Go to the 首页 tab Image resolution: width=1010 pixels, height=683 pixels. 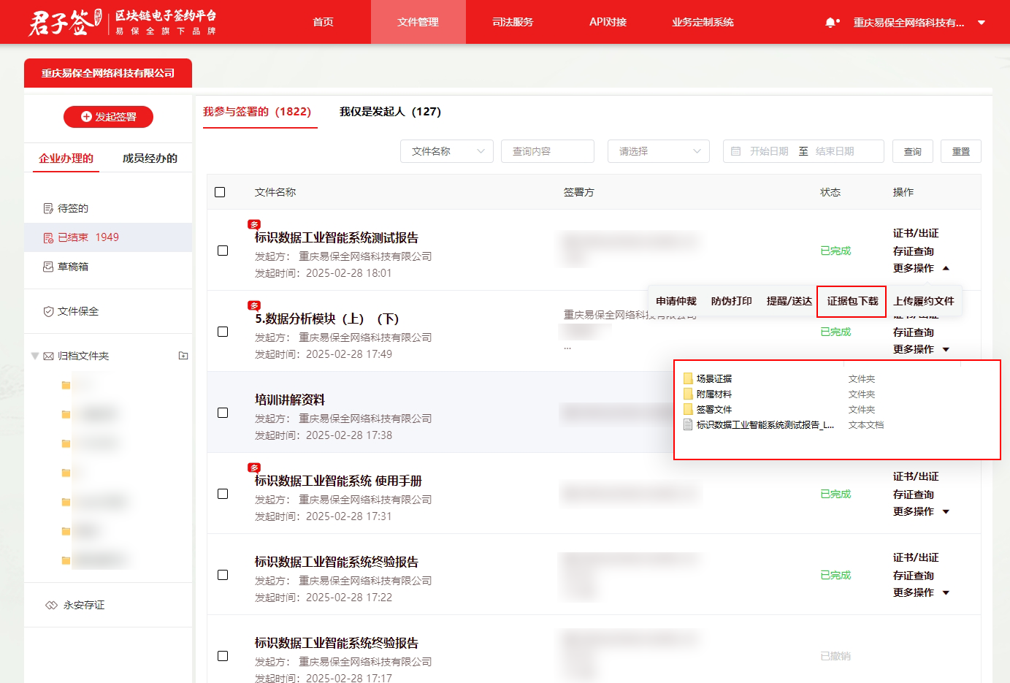click(x=323, y=22)
